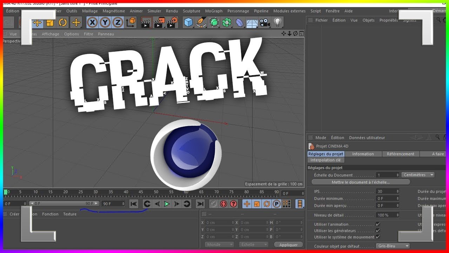Add a Camera object
The image size is (449, 253).
265,23
